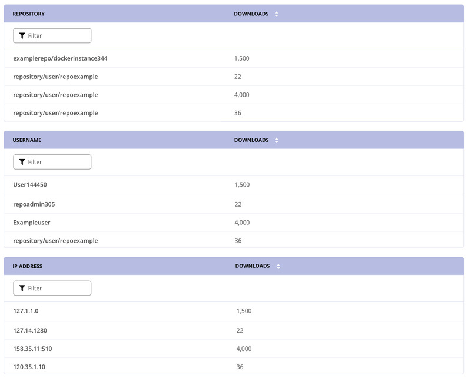This screenshot has width=471, height=378.
Task: Select the row for IP 158.35.11:510
Action: (31, 348)
